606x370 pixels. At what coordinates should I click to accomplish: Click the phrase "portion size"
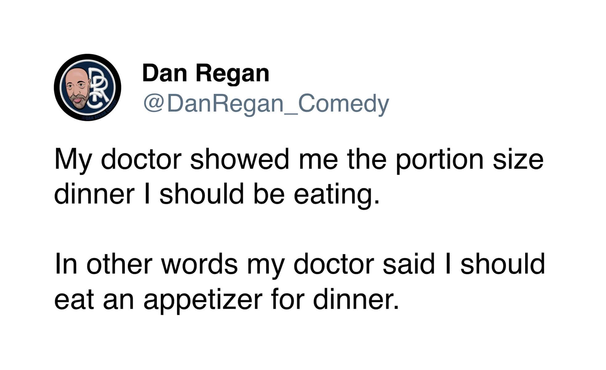coord(469,159)
